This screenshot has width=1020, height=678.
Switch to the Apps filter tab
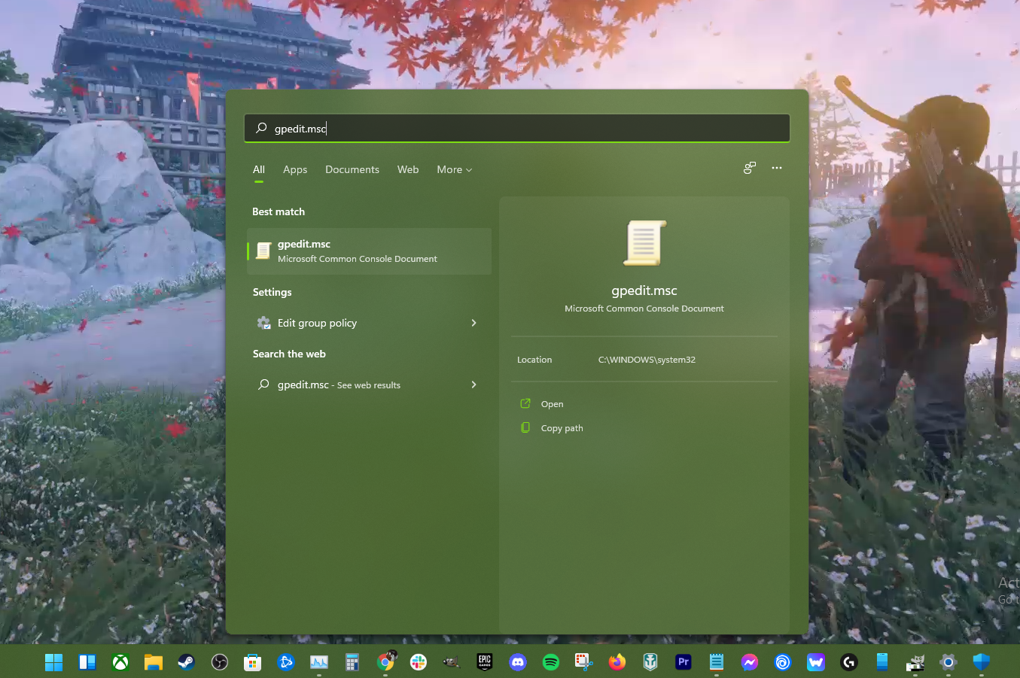[x=295, y=170]
